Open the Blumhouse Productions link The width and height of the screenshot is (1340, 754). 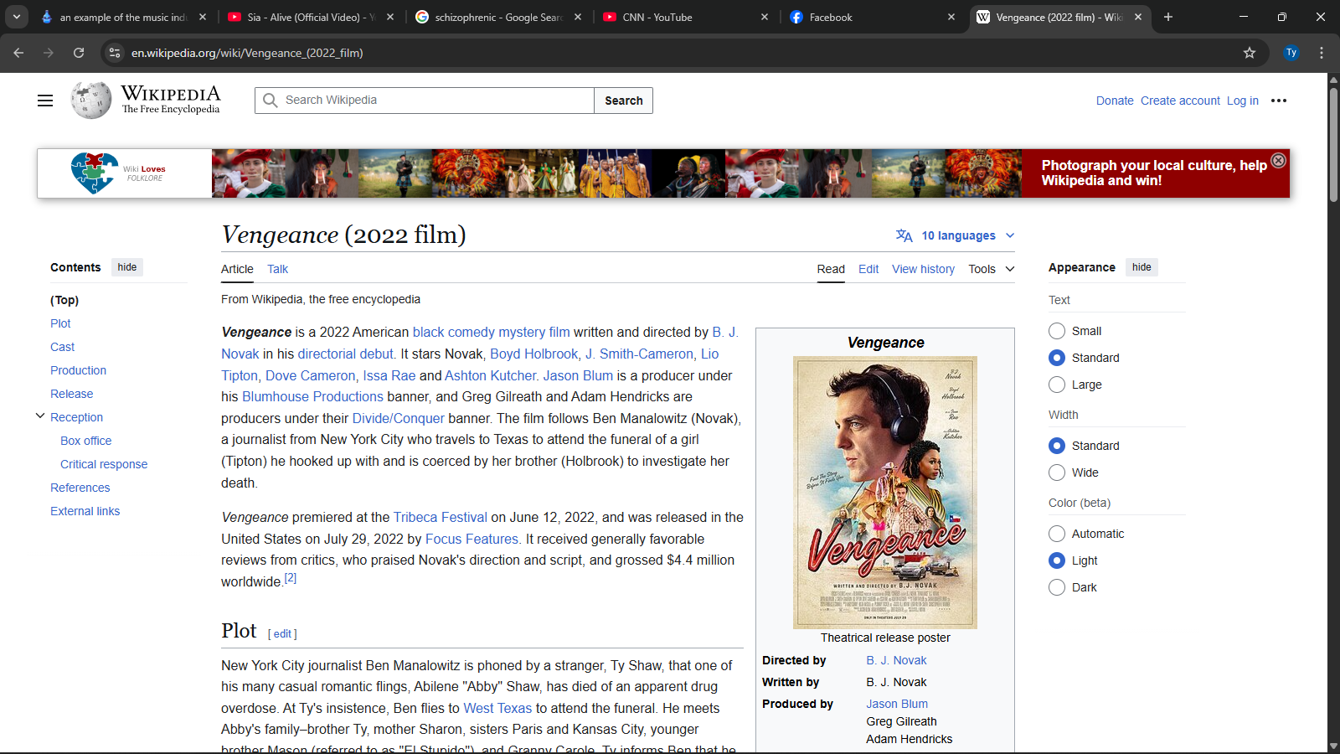312,397
